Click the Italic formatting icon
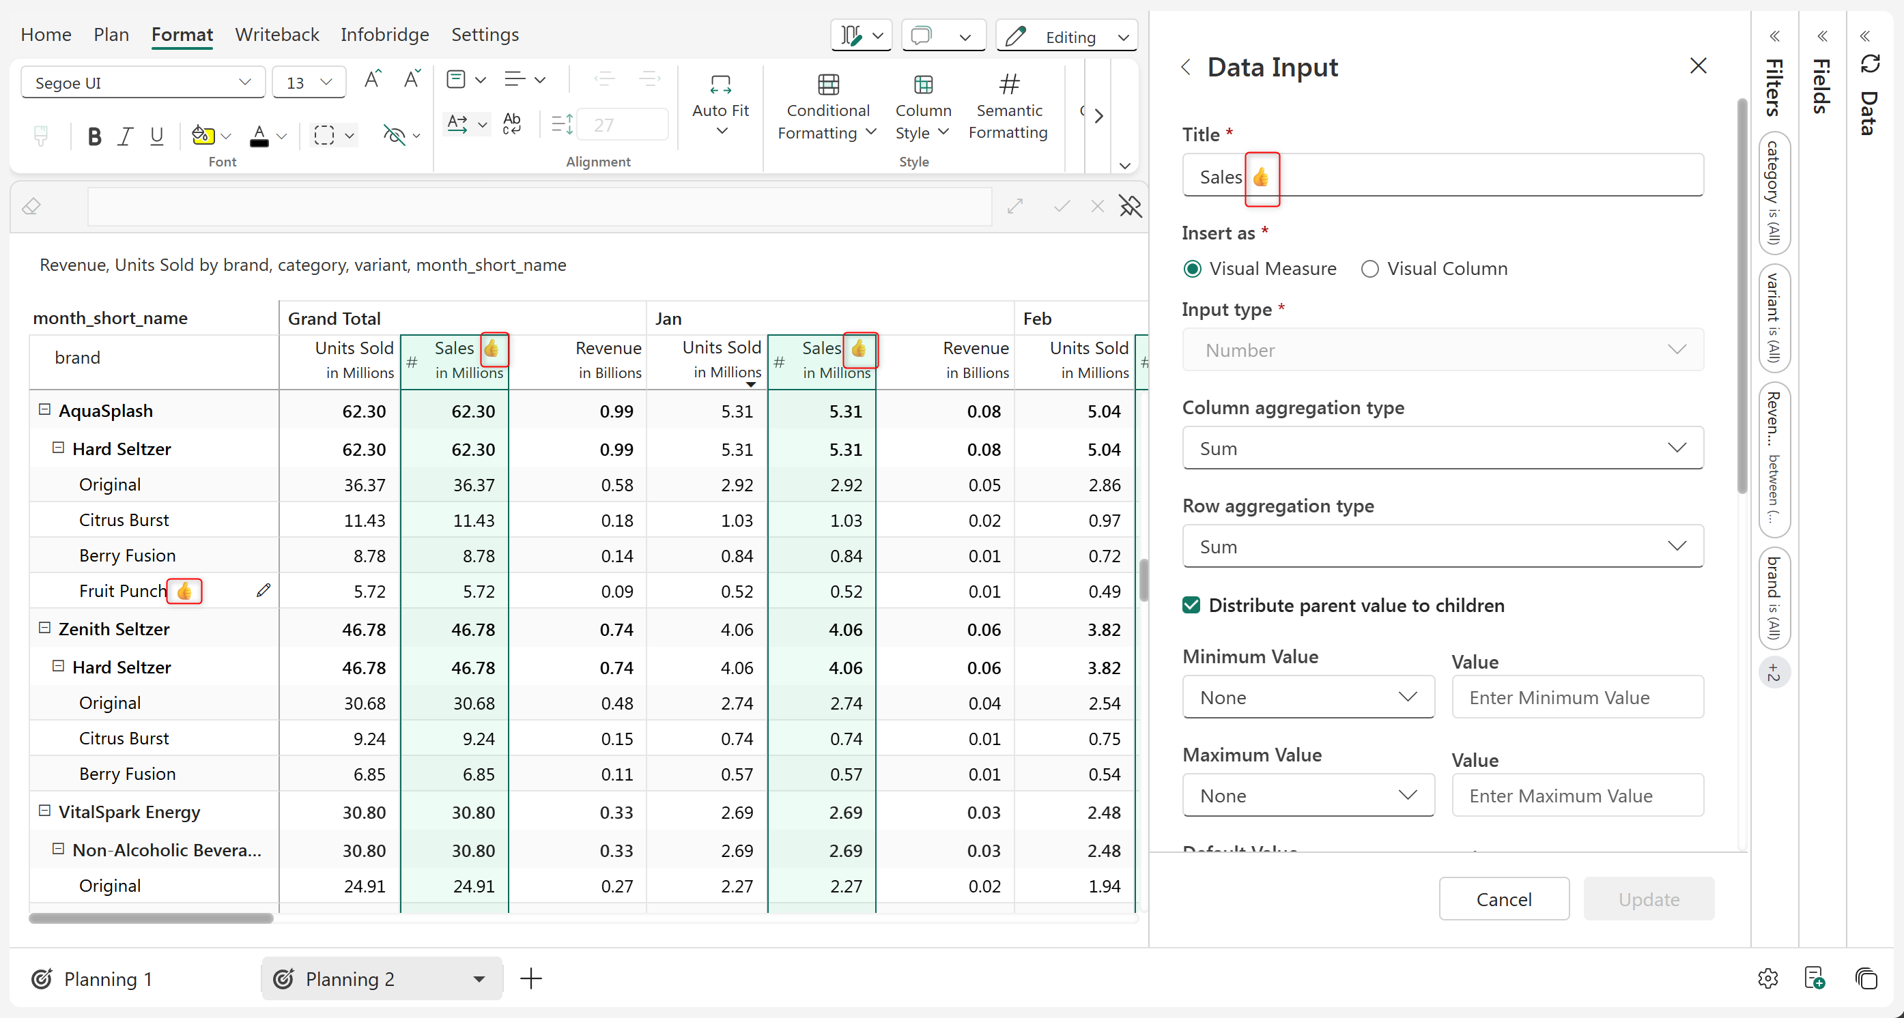Image resolution: width=1904 pixels, height=1018 pixels. tap(125, 136)
